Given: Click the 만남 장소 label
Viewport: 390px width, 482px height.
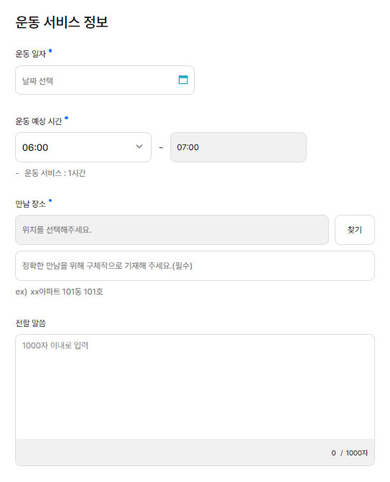Looking at the screenshot, I should [30, 204].
